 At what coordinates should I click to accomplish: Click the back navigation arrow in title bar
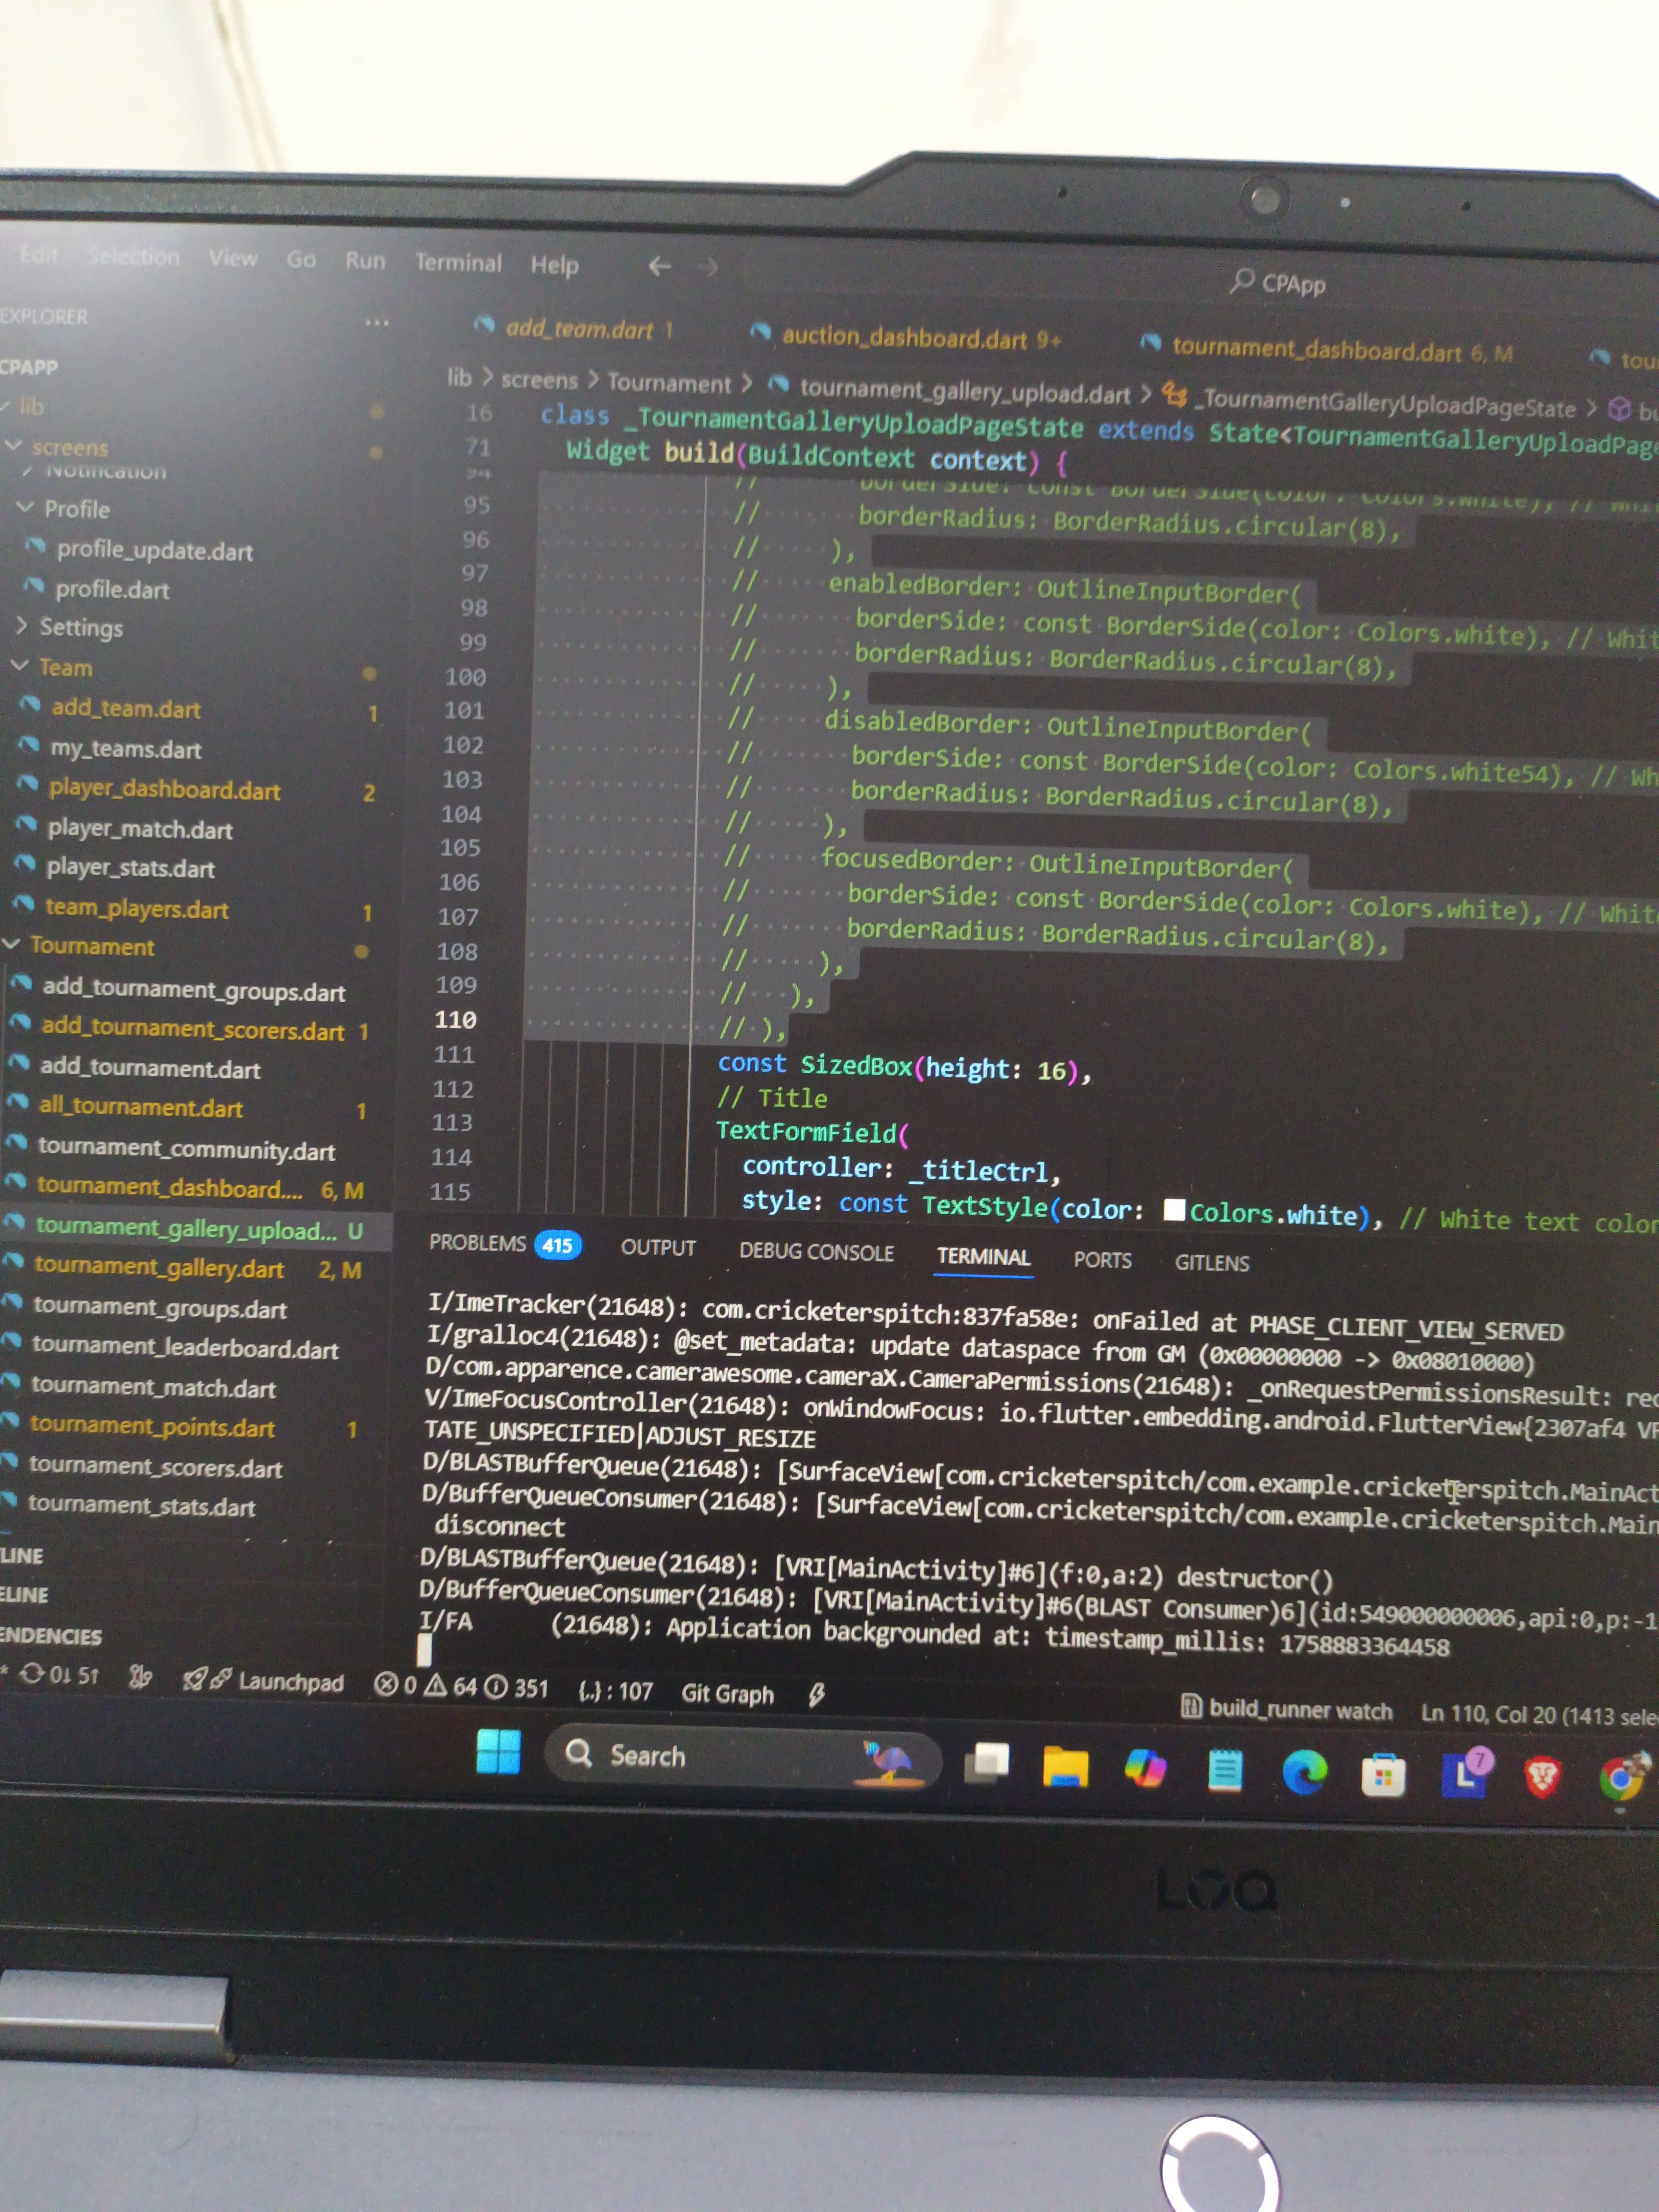click(659, 266)
